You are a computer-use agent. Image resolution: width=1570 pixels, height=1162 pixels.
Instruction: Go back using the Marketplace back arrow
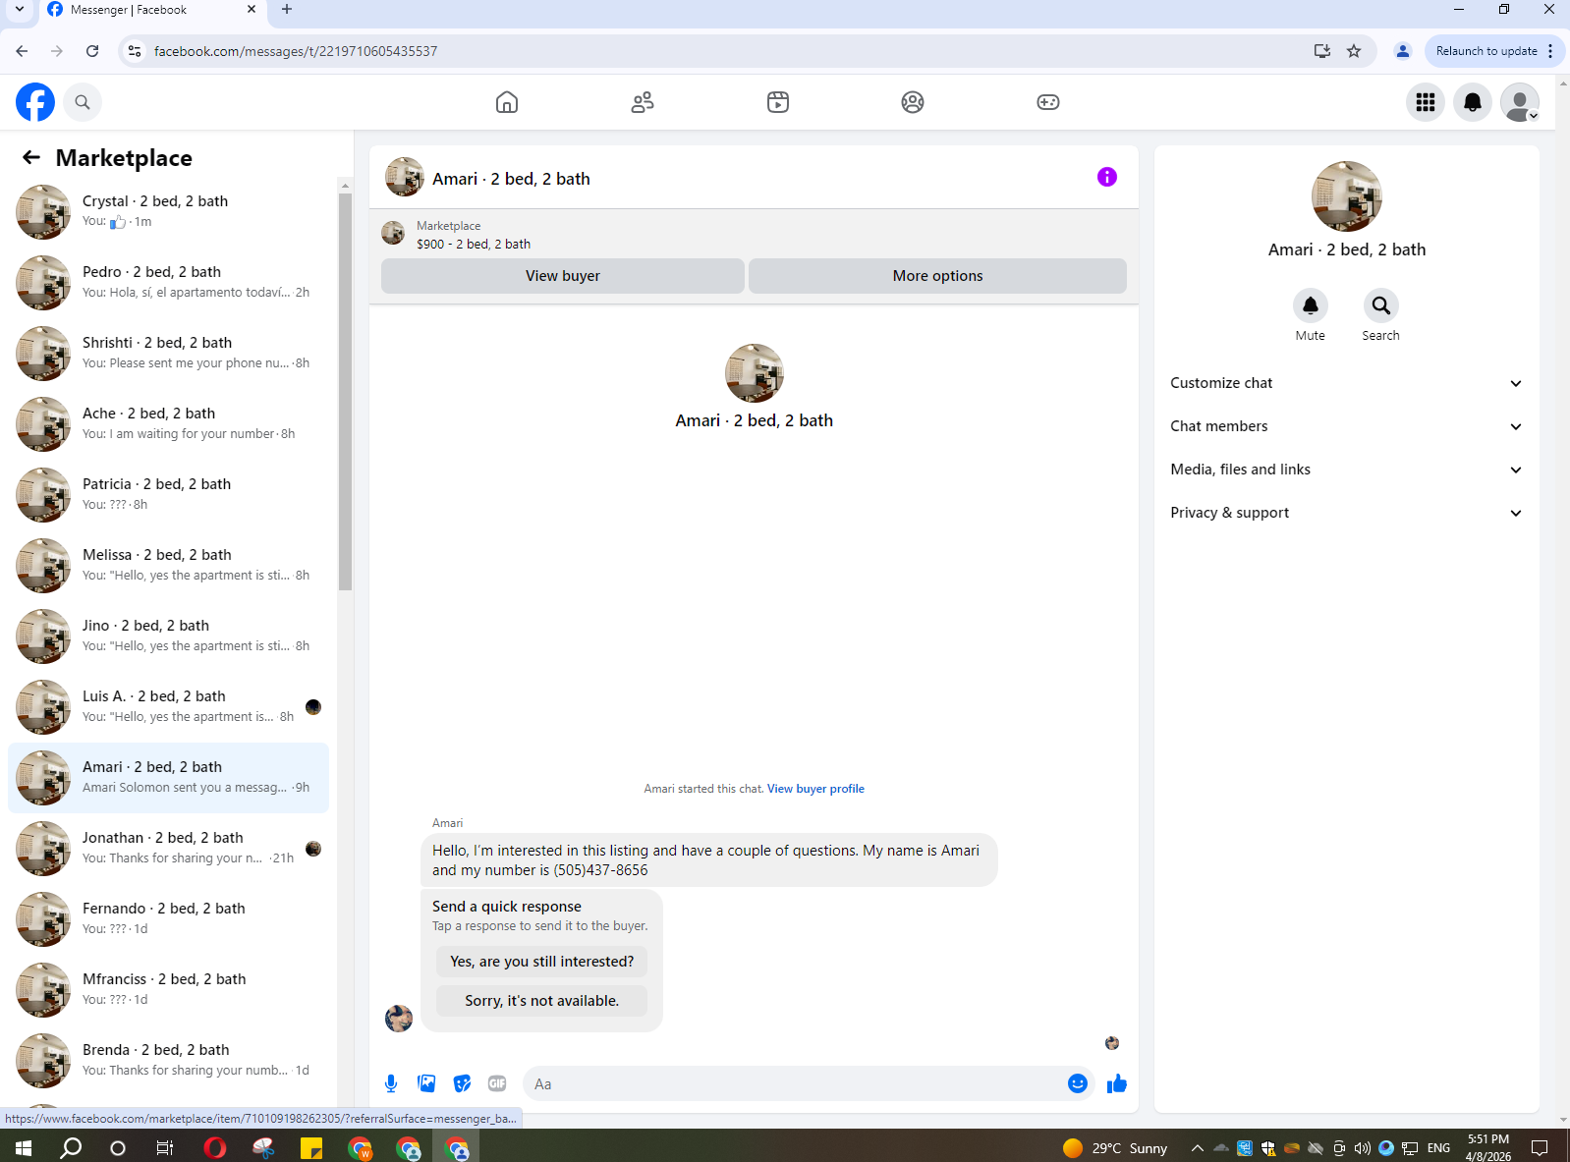[x=31, y=157]
